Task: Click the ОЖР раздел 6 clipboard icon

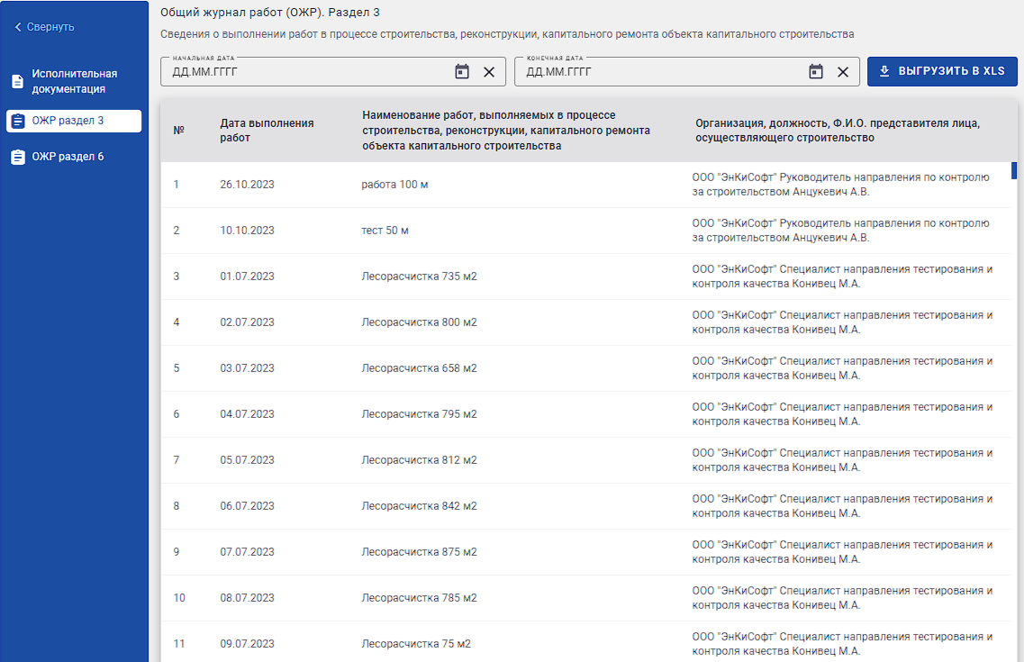Action: coord(18,158)
